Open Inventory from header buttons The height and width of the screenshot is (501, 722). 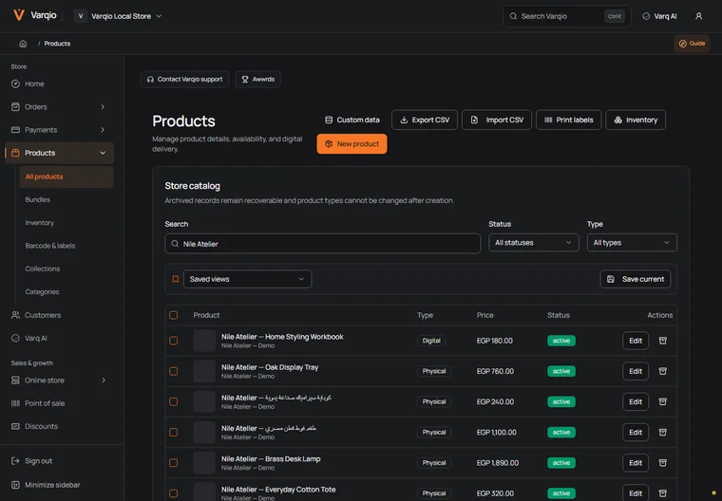(x=636, y=120)
